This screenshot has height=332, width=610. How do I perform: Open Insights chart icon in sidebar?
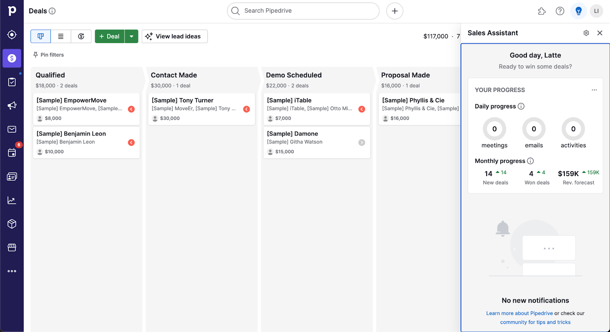click(12, 200)
